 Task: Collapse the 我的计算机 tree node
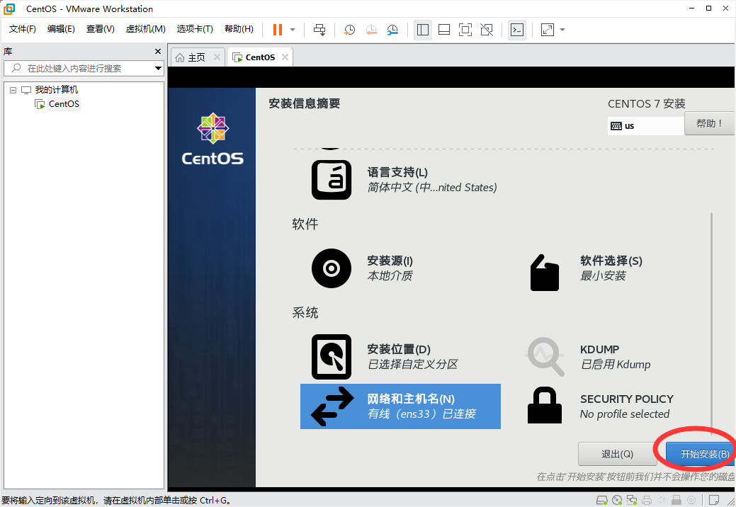[x=13, y=90]
